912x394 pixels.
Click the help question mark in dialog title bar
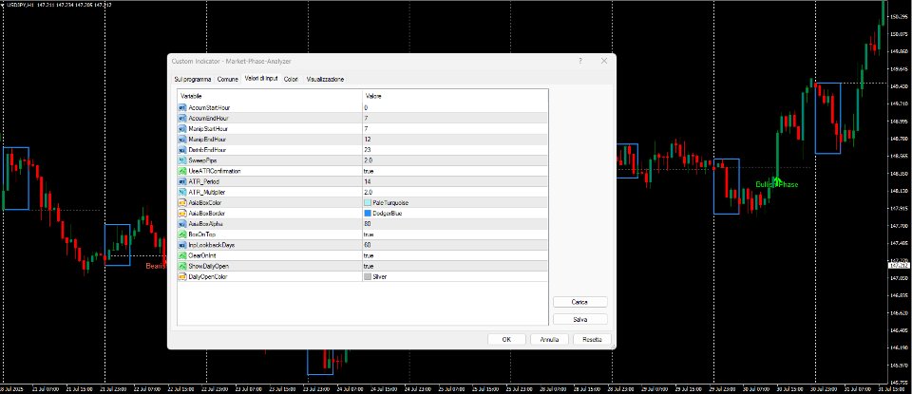click(580, 61)
